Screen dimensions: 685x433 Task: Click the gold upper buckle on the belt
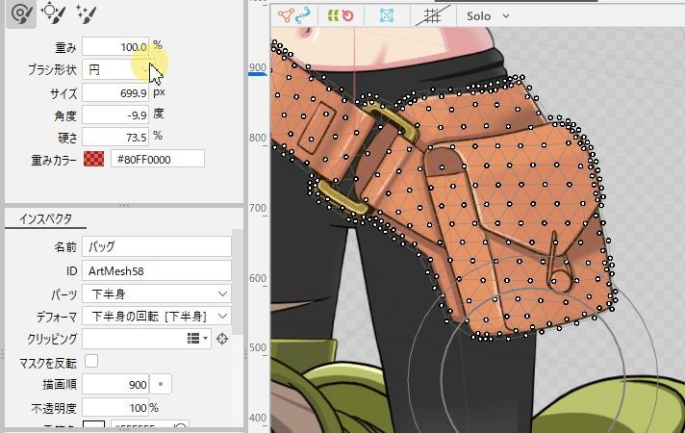coord(390,119)
